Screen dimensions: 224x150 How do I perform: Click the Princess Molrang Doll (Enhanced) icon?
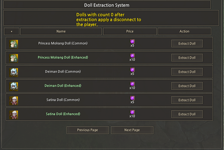[14, 58]
